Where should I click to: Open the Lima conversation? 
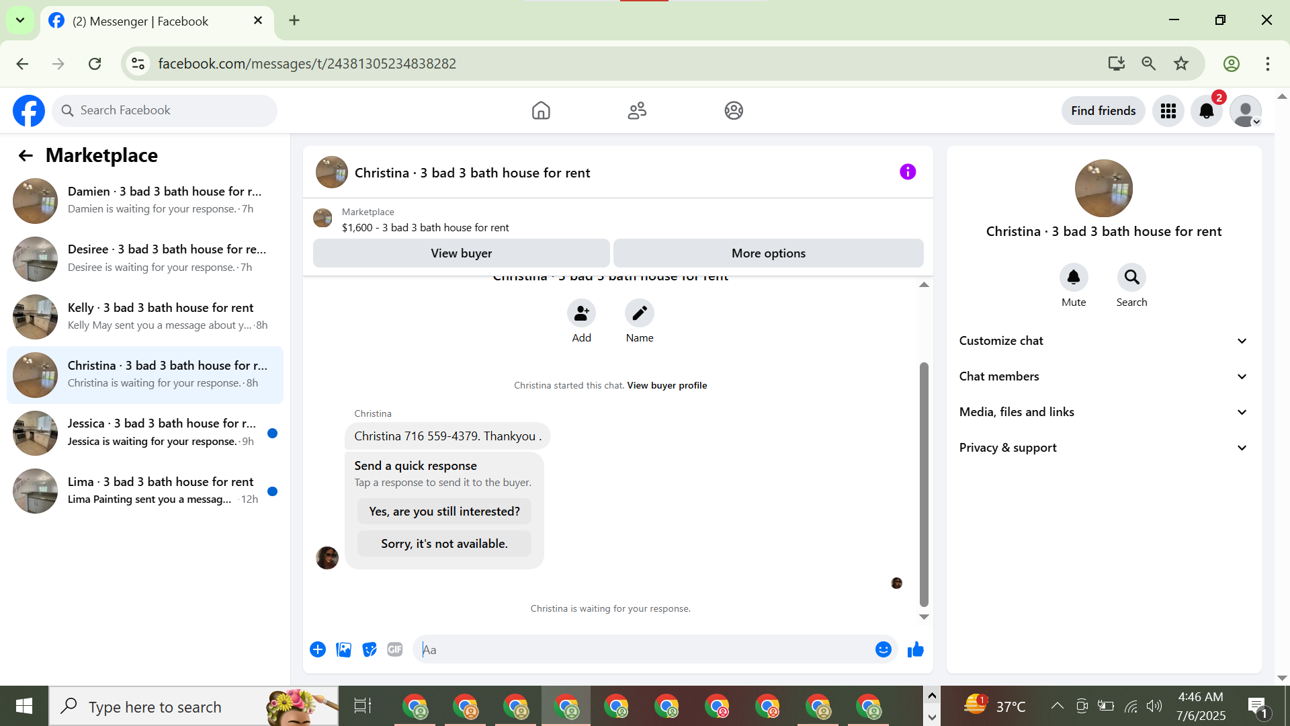click(145, 491)
